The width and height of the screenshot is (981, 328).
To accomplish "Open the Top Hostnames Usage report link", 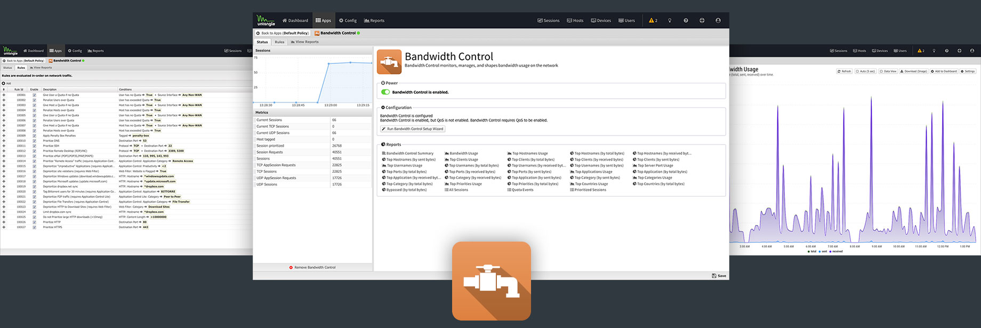I will pyautogui.click(x=527, y=153).
